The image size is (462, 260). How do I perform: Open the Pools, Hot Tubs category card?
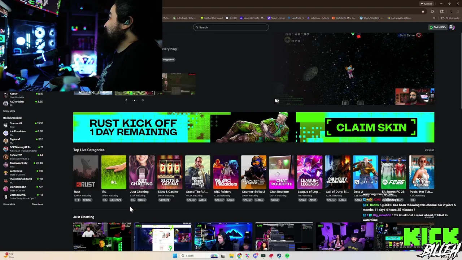(x=422, y=172)
